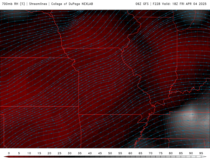Click the '45' label on color scale

[100, 153]
